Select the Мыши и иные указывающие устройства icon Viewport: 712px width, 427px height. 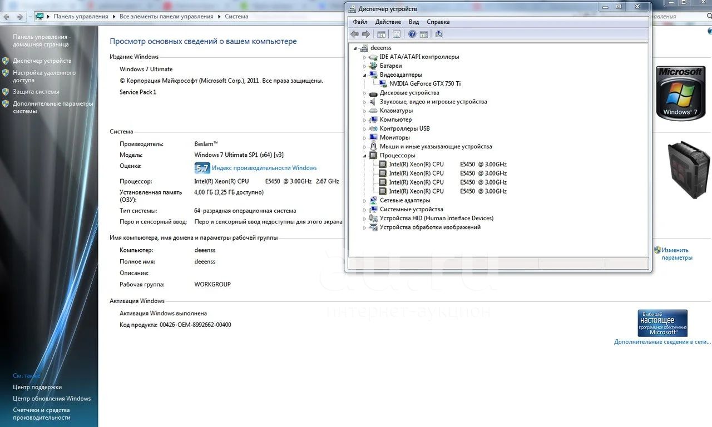tap(373, 147)
